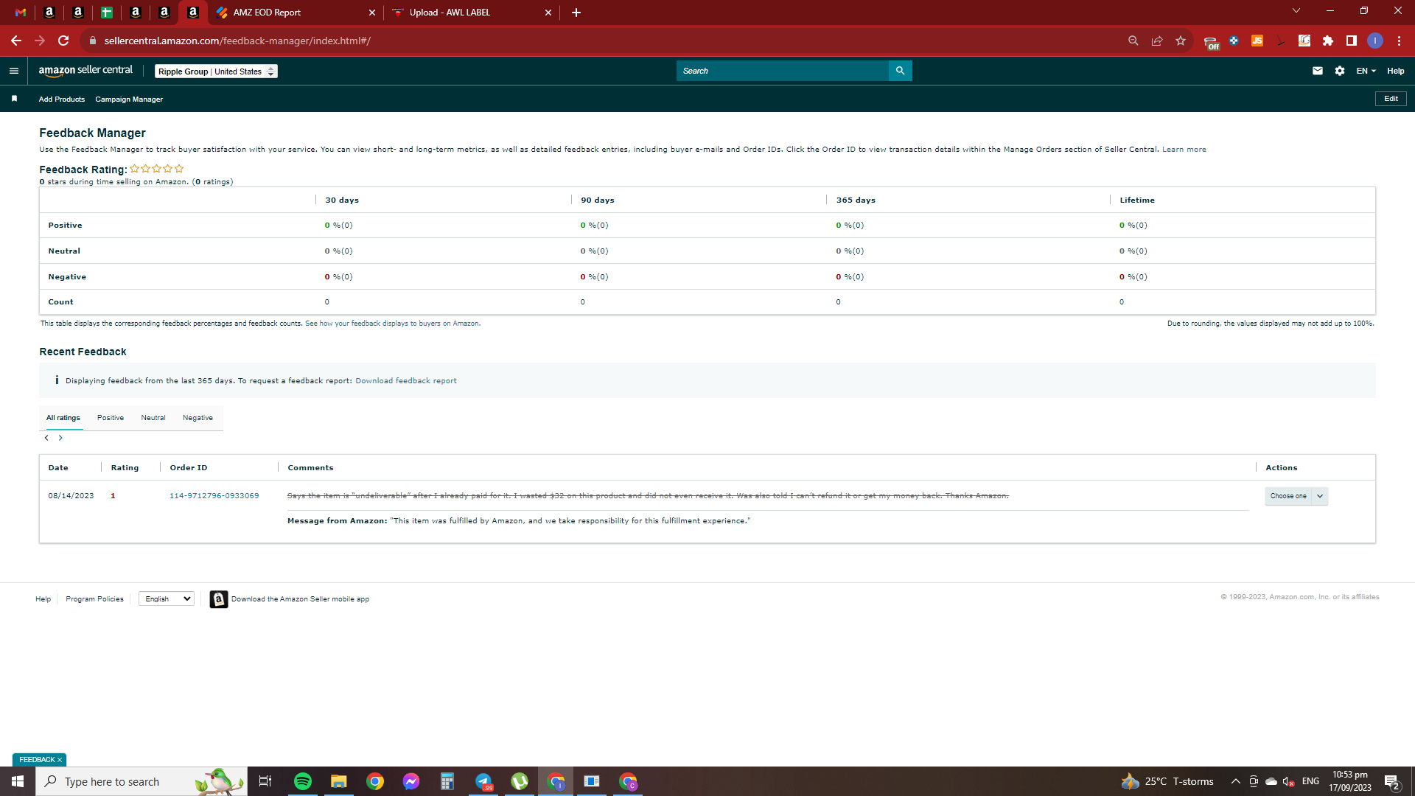Open the Chrome tab search chevron

click(1296, 10)
